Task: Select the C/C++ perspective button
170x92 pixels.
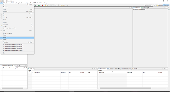Action: [166, 5]
